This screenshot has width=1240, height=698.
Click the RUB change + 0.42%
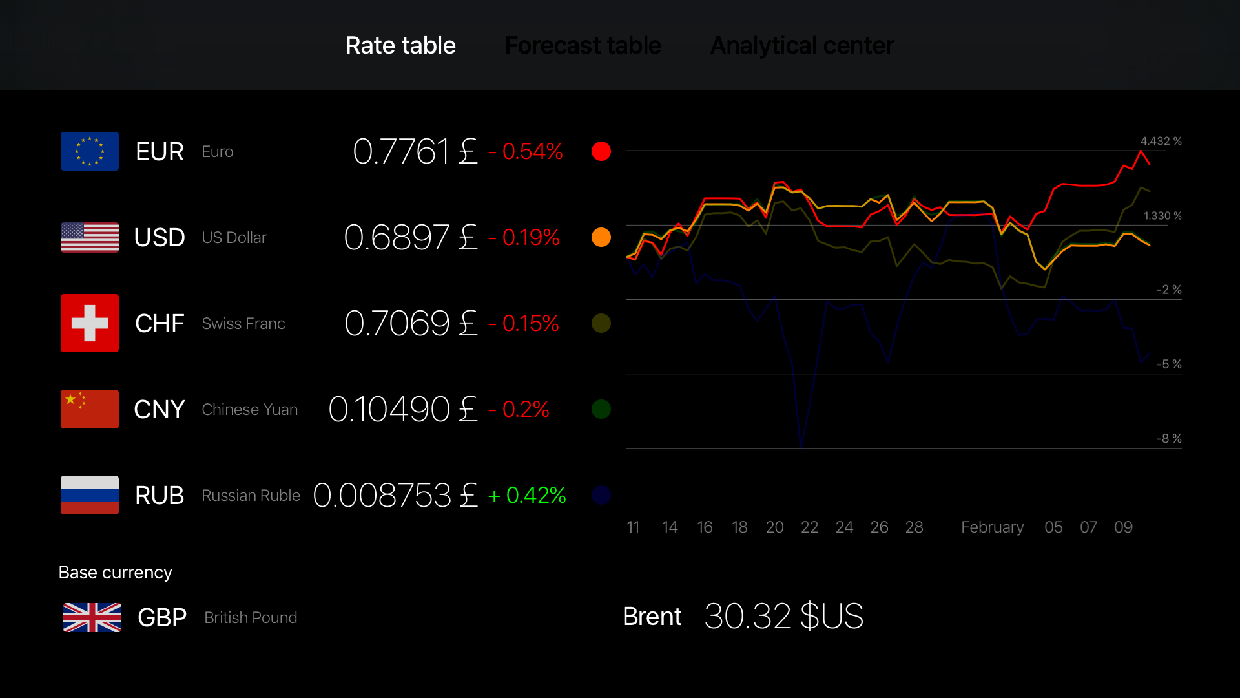point(527,495)
